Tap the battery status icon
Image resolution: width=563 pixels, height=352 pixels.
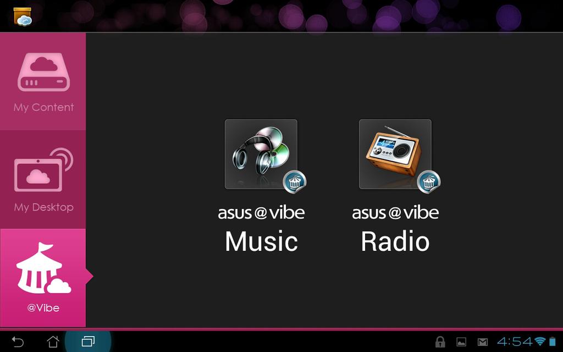[x=552, y=342]
